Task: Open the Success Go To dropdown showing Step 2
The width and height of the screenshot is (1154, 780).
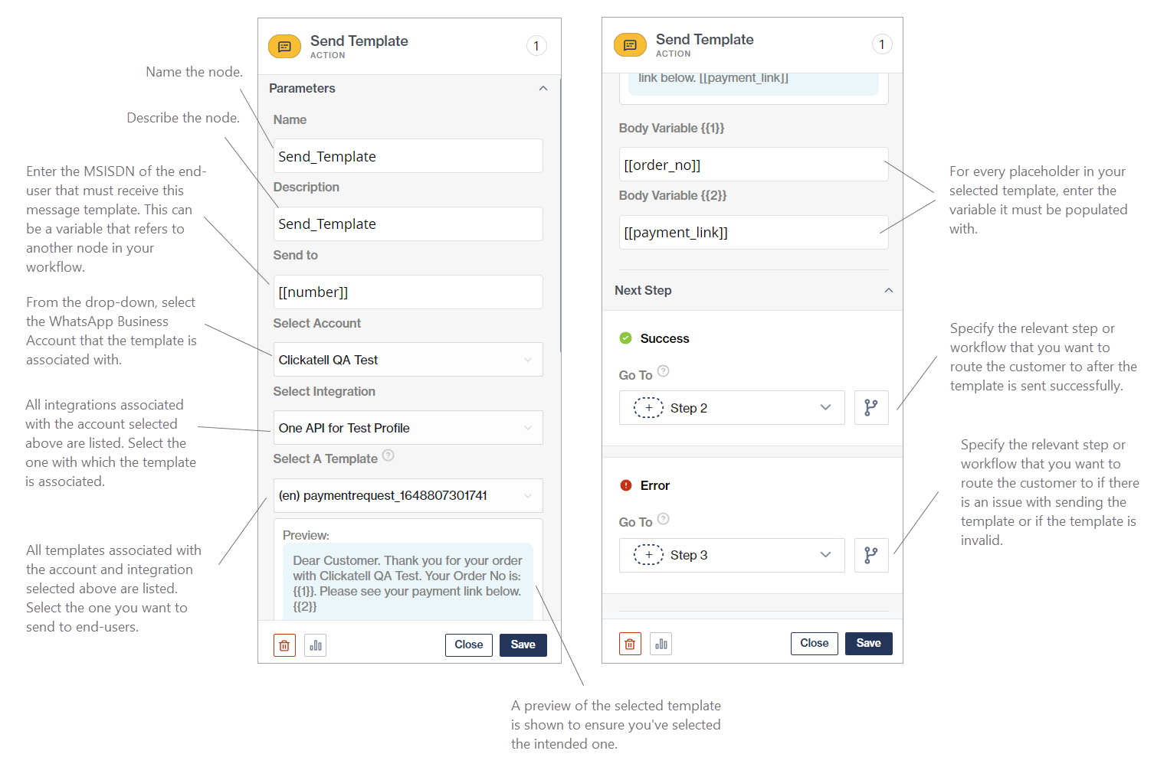Action: (x=732, y=408)
